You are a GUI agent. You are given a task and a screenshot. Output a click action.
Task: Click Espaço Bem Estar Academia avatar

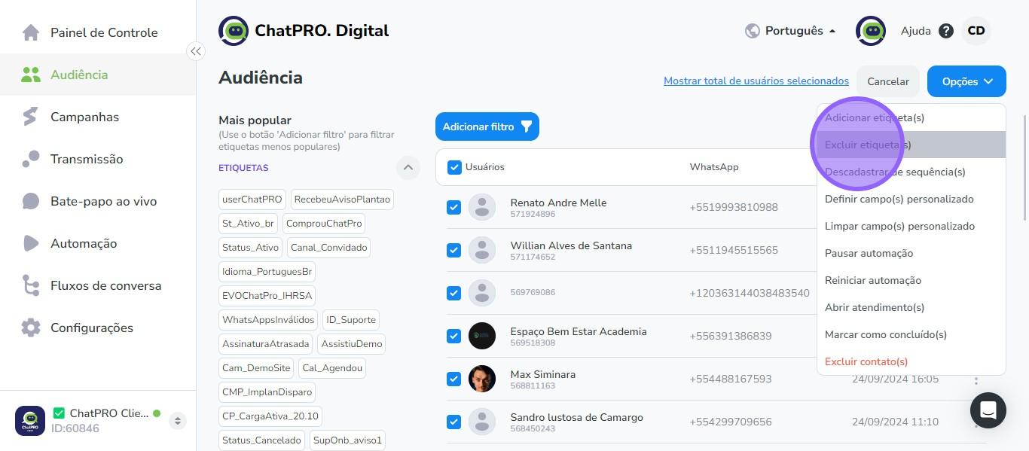pyautogui.click(x=482, y=336)
